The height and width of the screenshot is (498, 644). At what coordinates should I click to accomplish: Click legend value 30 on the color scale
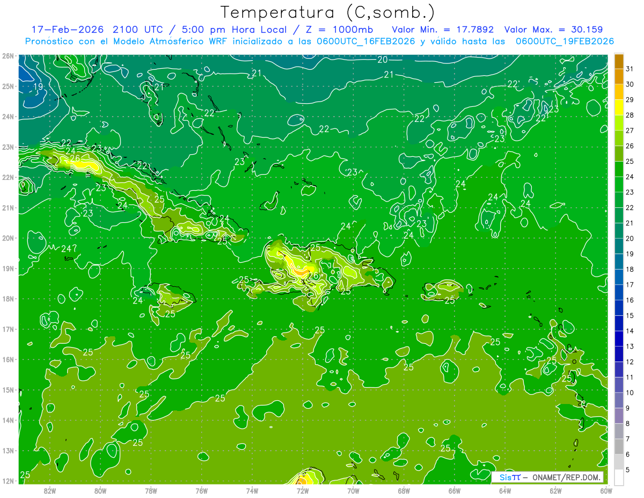click(630, 84)
